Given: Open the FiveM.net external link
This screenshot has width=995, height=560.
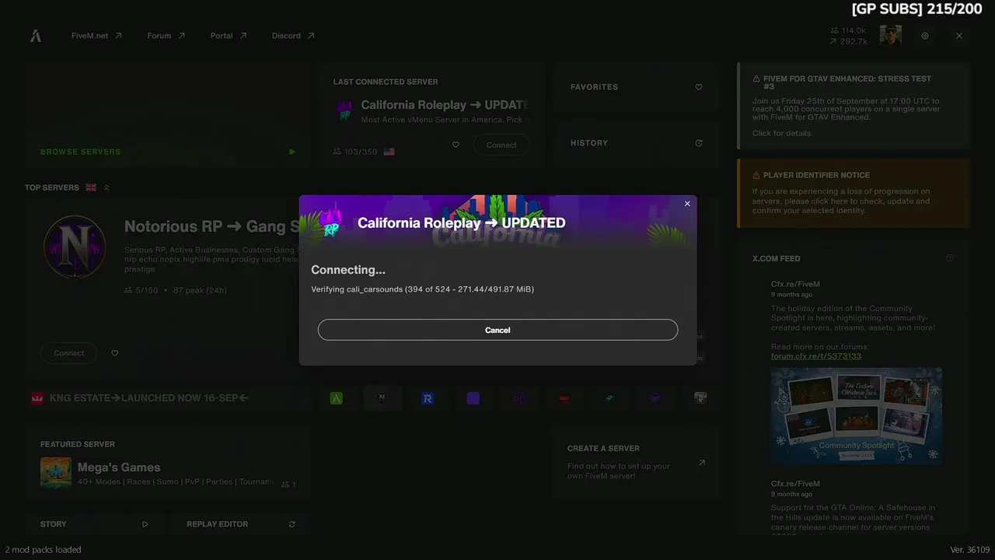Looking at the screenshot, I should (96, 36).
